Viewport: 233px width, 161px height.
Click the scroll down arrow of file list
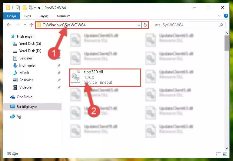(227, 148)
